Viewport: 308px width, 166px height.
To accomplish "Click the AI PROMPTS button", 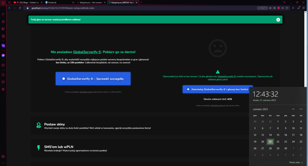I will click(x=262, y=8).
